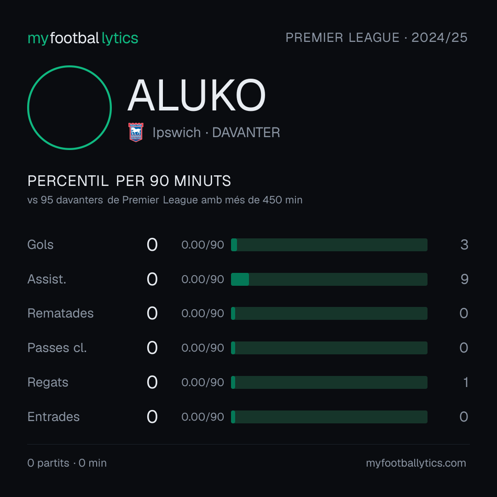
Task: Click the Premier League 2024/25 label
Action: click(376, 38)
